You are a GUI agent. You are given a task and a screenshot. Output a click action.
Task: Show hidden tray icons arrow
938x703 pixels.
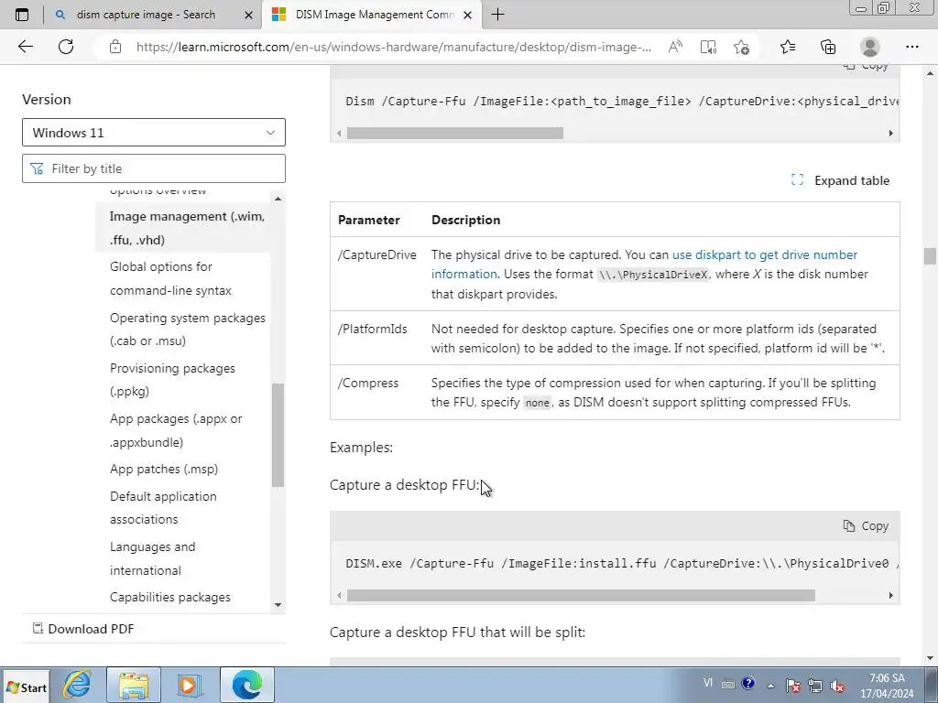click(771, 686)
